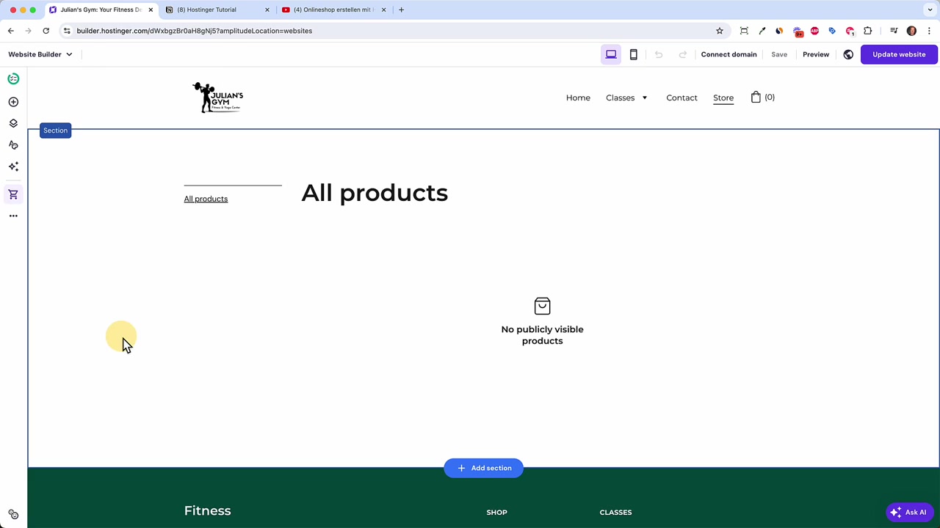
Task: Click the Save button
Action: pos(779,54)
